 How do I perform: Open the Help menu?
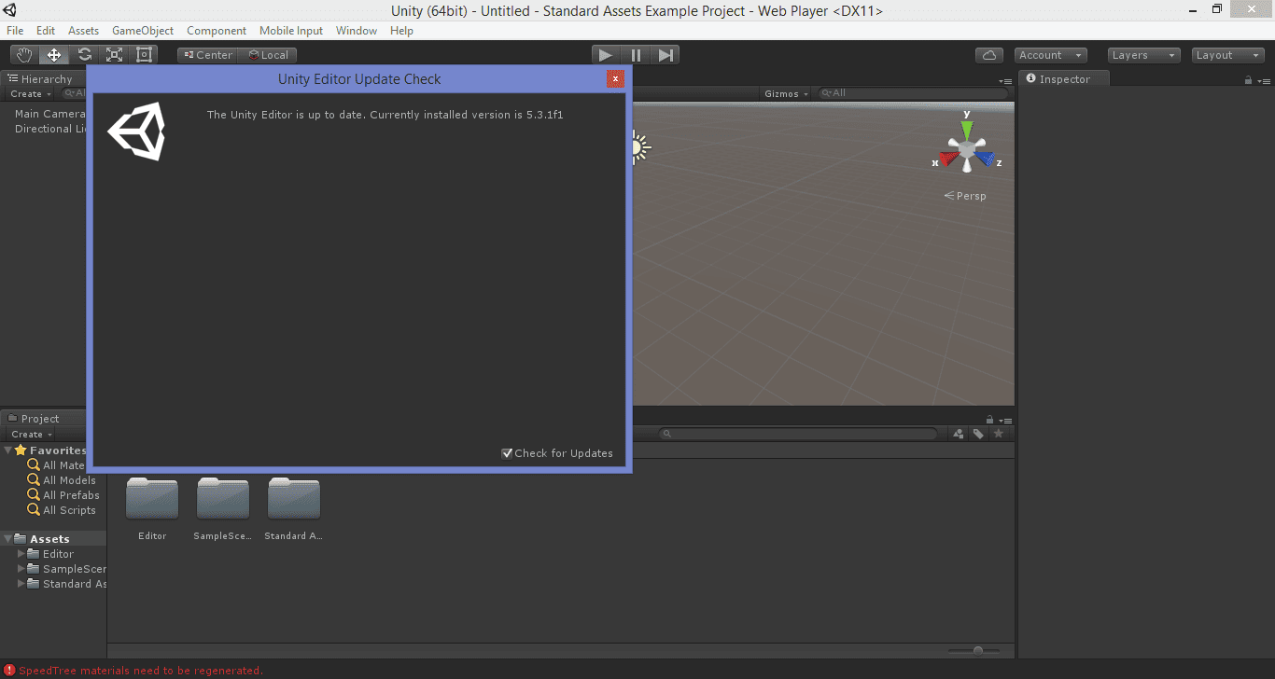pyautogui.click(x=401, y=31)
